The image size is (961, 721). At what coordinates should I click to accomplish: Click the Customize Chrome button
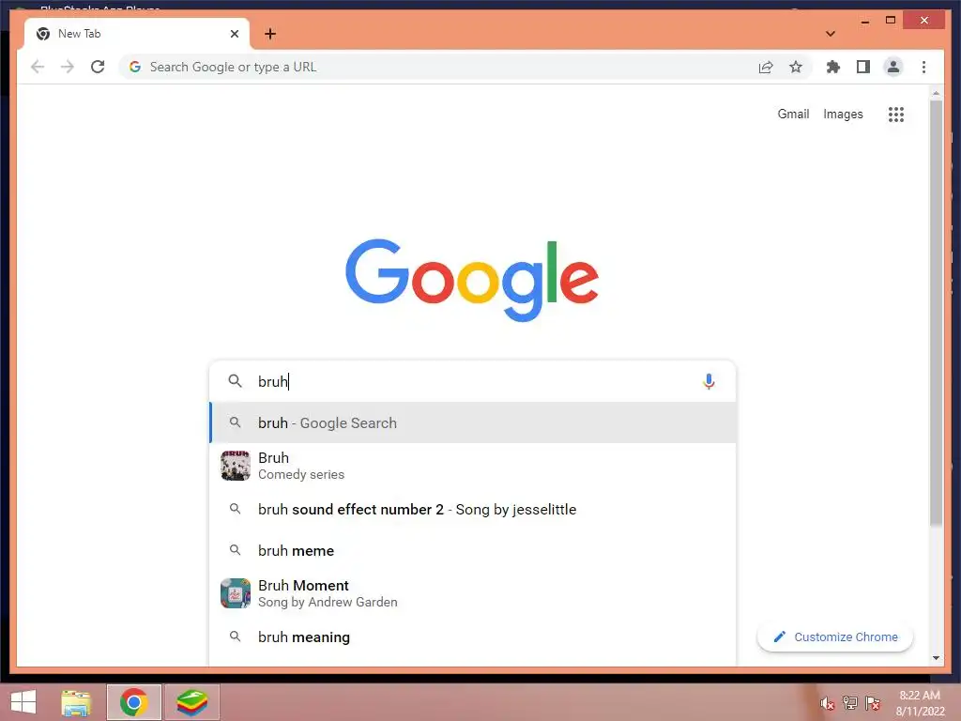(835, 637)
